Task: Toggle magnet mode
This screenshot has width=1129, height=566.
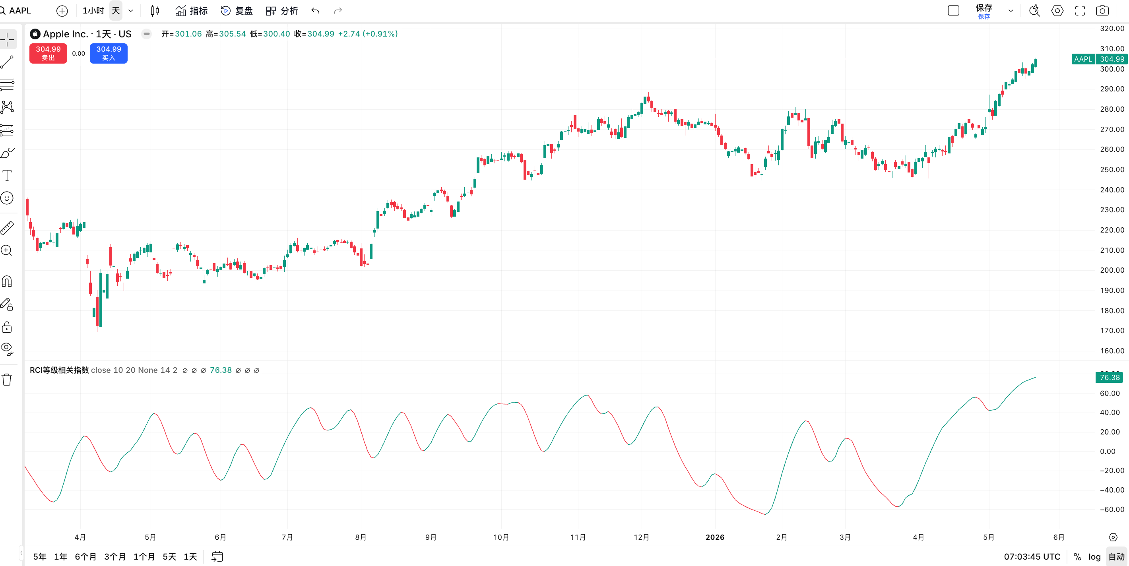Action: coord(7,281)
